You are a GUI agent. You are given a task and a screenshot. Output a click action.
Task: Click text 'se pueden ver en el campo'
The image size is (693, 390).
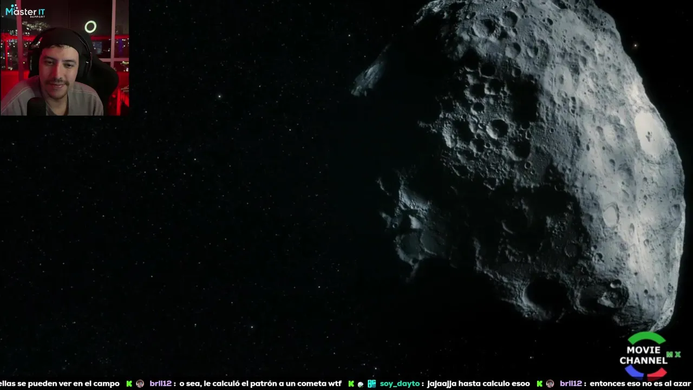coord(68,383)
